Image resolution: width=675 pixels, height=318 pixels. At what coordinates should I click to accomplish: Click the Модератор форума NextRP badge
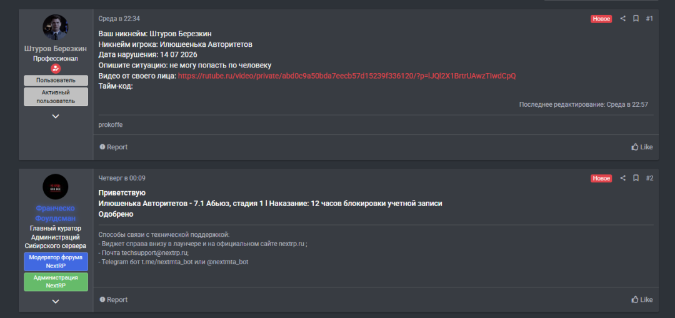tap(56, 262)
